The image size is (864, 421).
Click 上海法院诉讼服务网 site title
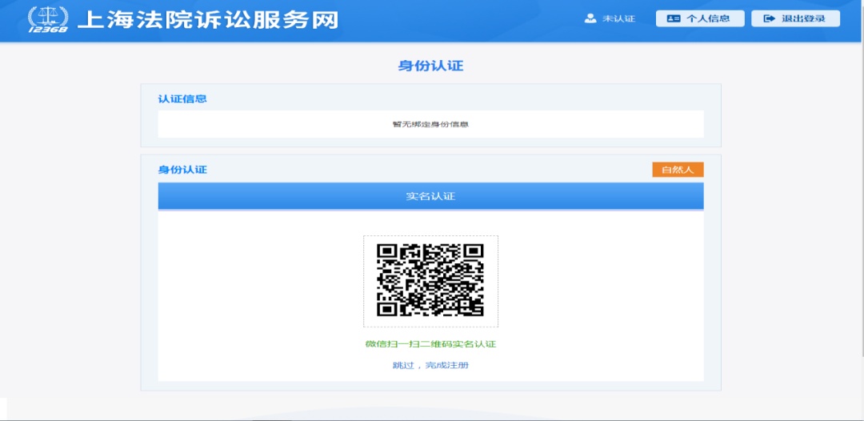click(x=208, y=20)
